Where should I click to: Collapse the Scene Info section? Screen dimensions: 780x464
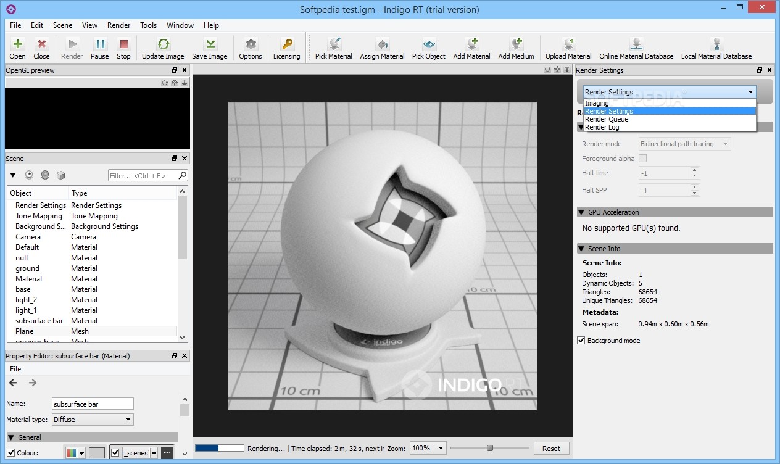point(581,249)
